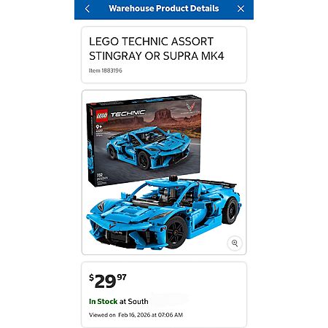328x328 pixels.
Task: Click the Warehouse Product Details header title
Action: tap(164, 9)
